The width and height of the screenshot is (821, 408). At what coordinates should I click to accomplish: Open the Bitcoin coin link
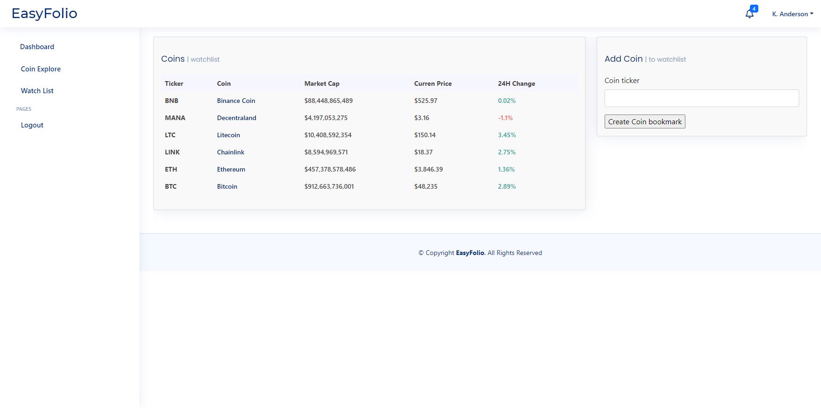(x=227, y=186)
